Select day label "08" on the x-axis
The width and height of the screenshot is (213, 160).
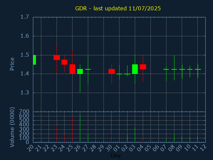171,148
